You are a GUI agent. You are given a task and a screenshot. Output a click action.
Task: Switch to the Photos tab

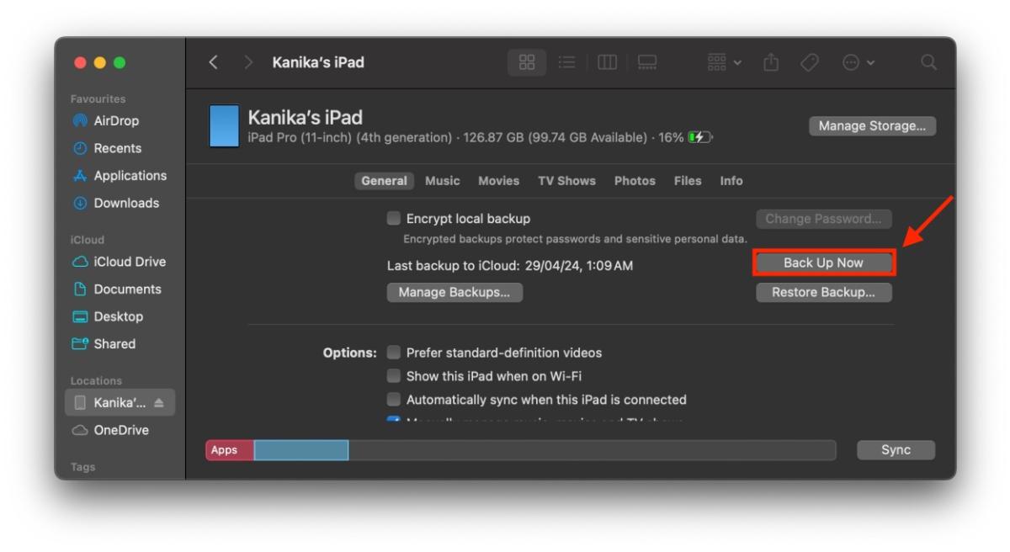coord(634,180)
